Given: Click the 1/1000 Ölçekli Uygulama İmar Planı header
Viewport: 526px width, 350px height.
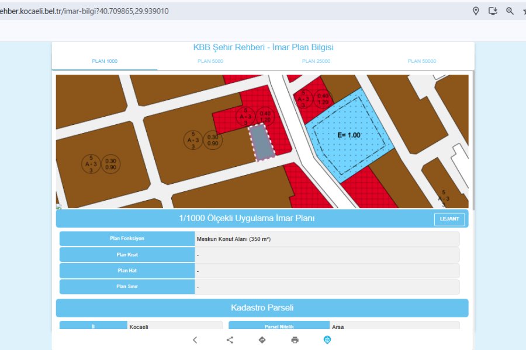Looking at the screenshot, I should point(247,219).
